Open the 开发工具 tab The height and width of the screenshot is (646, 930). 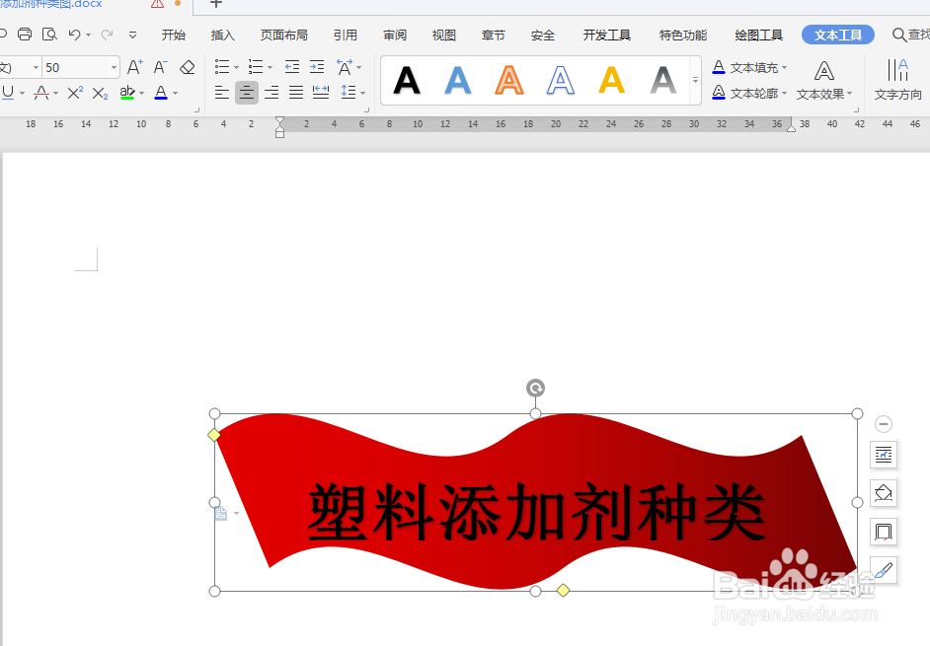tap(607, 35)
